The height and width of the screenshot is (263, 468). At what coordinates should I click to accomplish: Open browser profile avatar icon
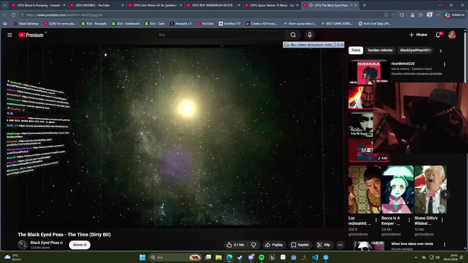click(430, 15)
